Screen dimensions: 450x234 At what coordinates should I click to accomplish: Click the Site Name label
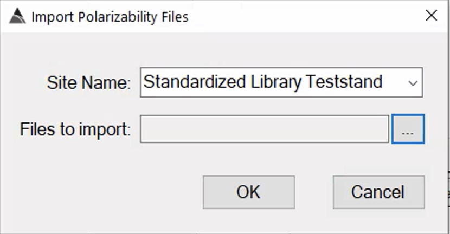89,83
